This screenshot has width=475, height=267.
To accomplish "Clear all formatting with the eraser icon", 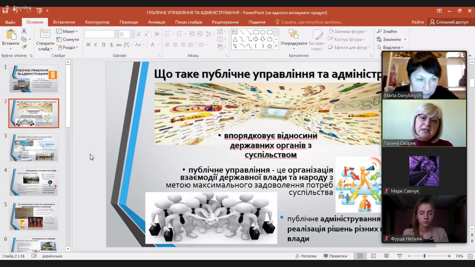I will tap(157, 34).
